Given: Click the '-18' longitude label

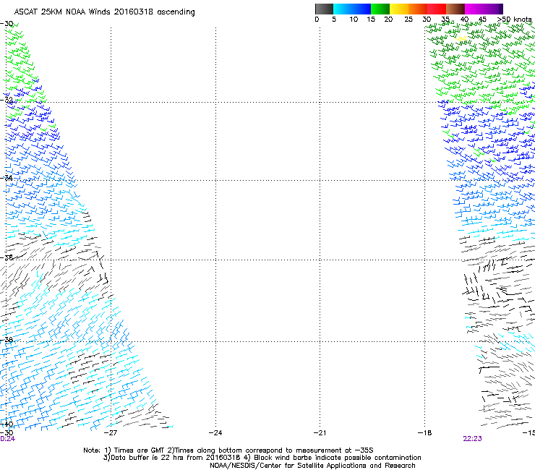Looking at the screenshot, I should (x=424, y=433).
